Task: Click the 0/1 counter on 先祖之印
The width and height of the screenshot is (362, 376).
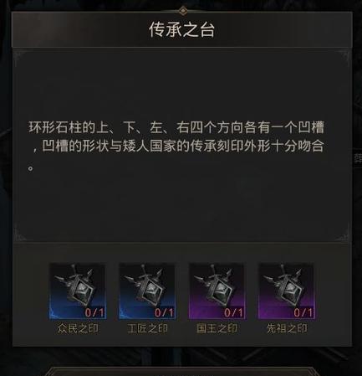Action: (x=303, y=312)
